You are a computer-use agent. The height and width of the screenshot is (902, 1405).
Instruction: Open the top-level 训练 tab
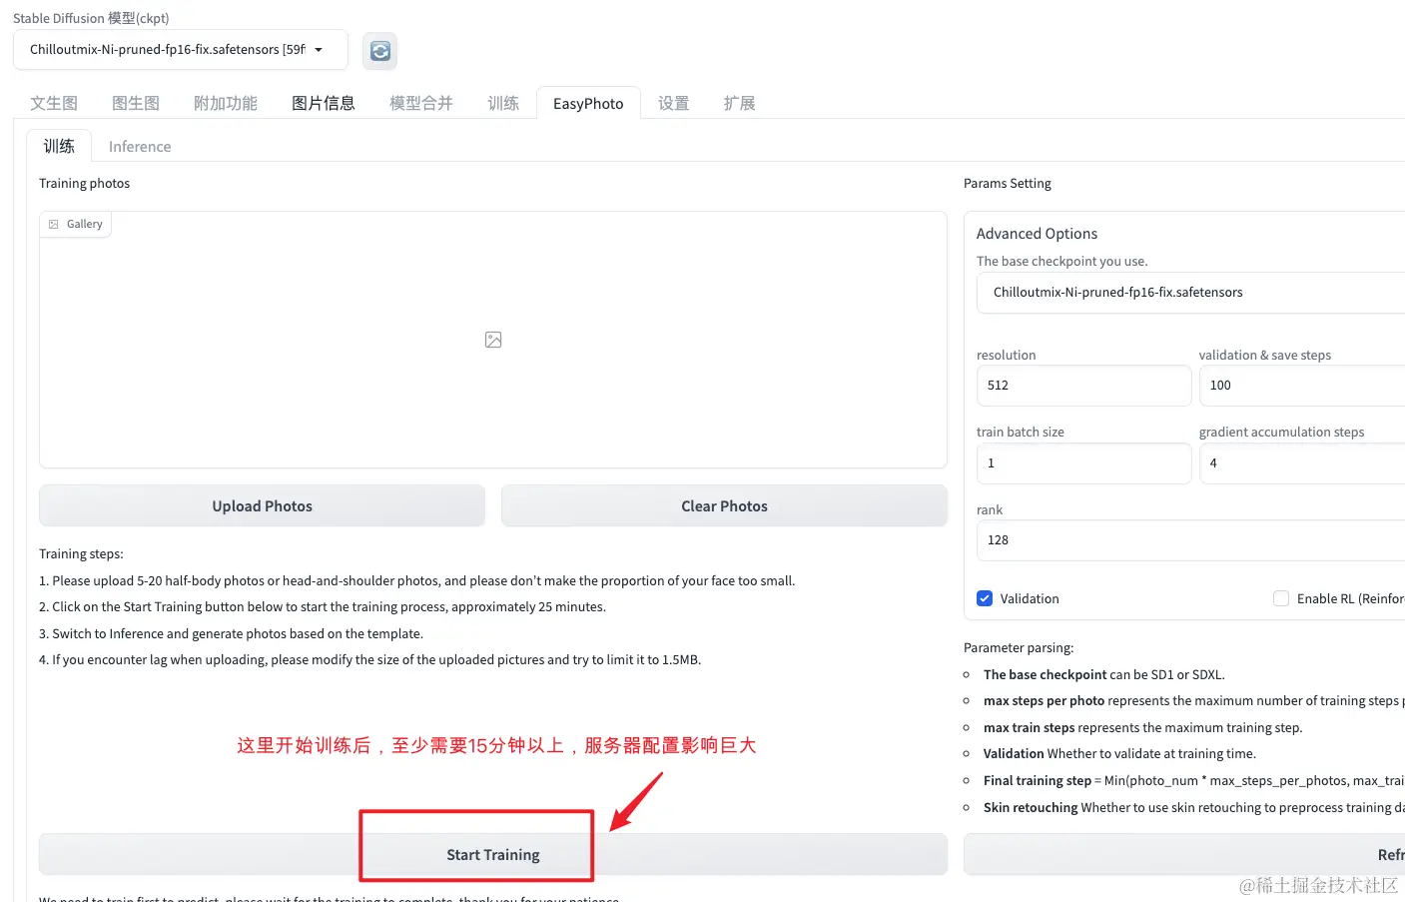tap(503, 103)
